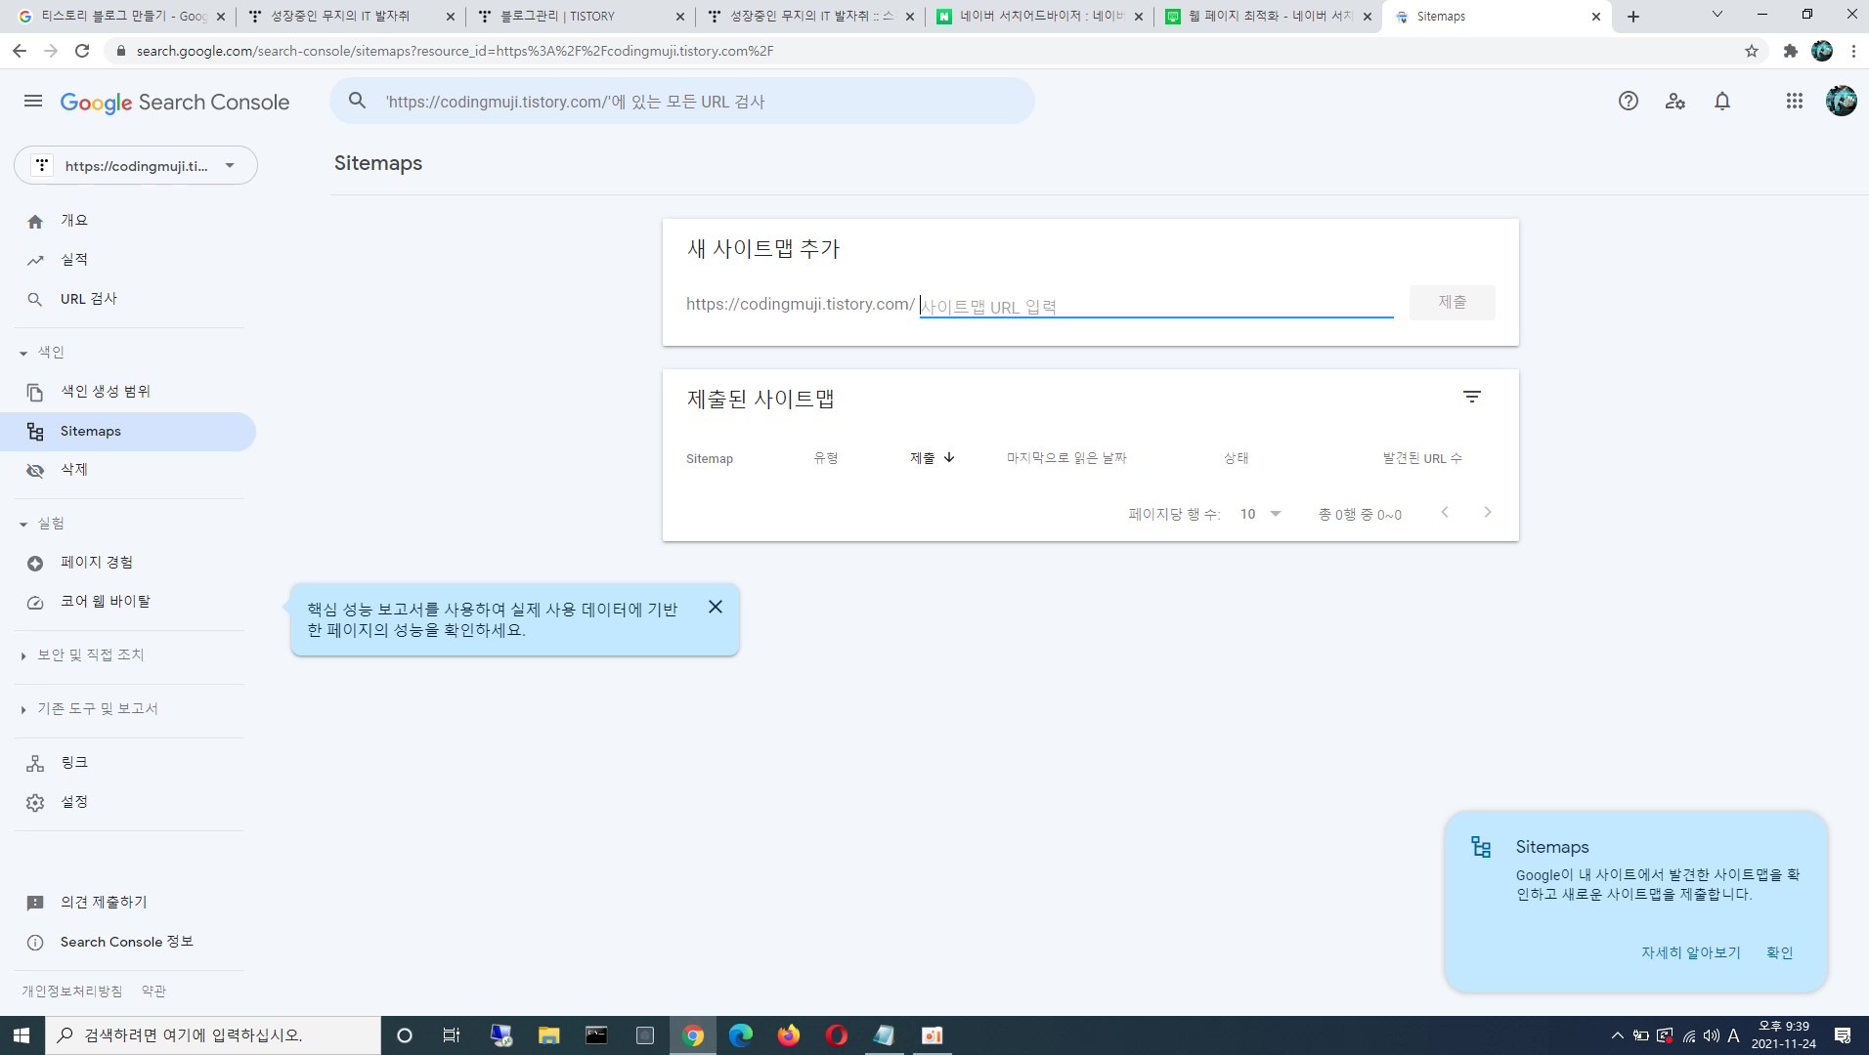Open Microsoft Edge from taskbar
Image resolution: width=1869 pixels, height=1055 pixels.
740,1035
